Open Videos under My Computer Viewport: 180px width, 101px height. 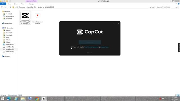click(x=8, y=42)
